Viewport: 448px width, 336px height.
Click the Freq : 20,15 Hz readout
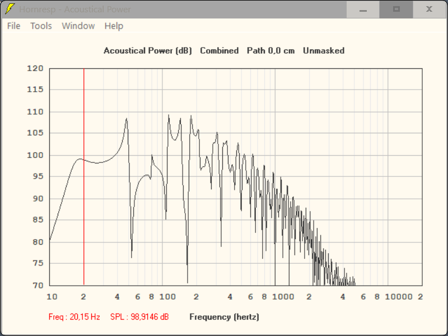coord(74,316)
